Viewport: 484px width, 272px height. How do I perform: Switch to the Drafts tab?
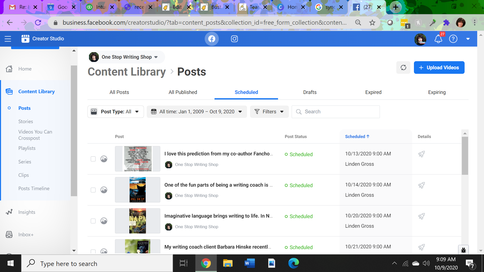[310, 92]
